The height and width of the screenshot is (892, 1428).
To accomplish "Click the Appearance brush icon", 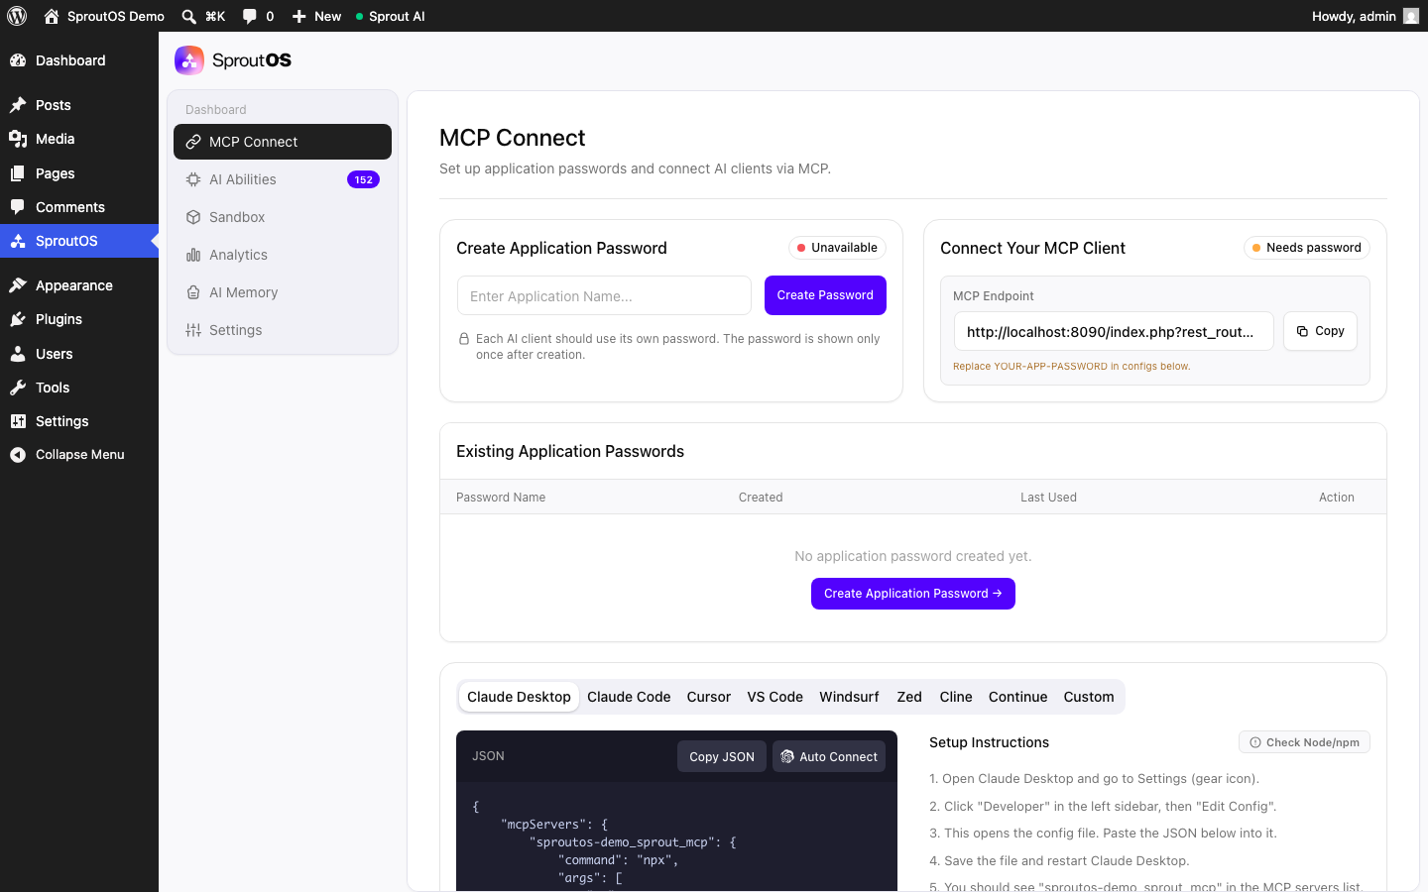I will click(x=18, y=285).
